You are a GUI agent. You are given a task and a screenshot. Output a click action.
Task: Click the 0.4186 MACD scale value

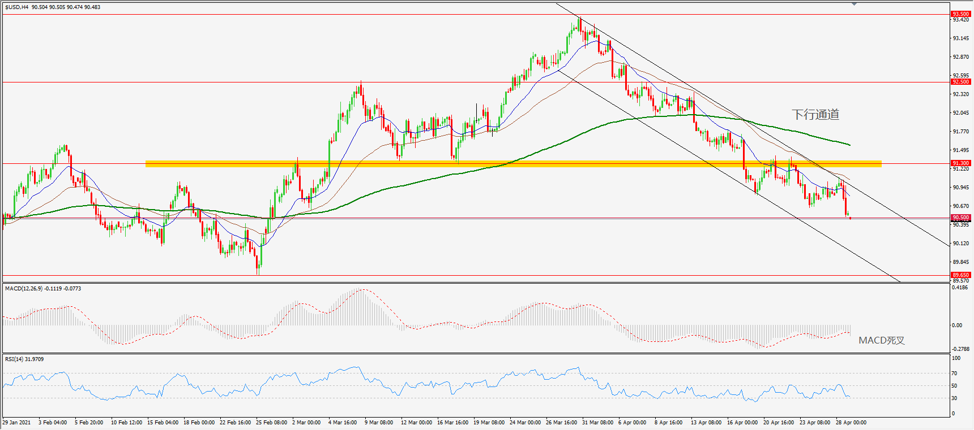click(960, 288)
